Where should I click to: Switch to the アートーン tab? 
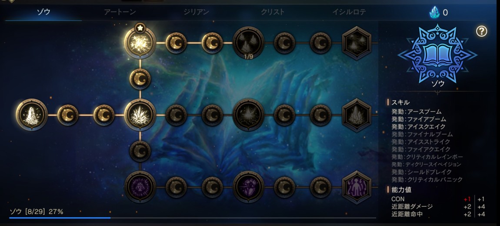coord(120,12)
